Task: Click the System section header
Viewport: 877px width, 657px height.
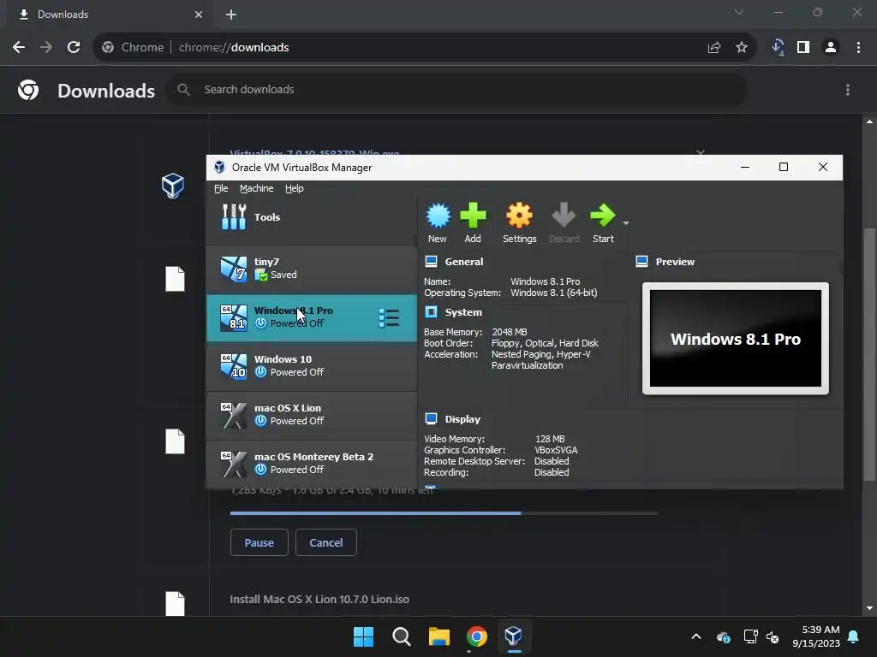Action: click(463, 312)
